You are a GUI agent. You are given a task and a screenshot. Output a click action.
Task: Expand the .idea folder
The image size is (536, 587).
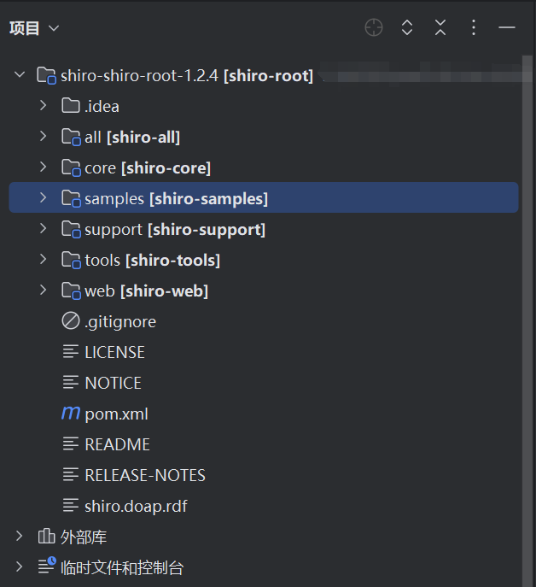[44, 106]
